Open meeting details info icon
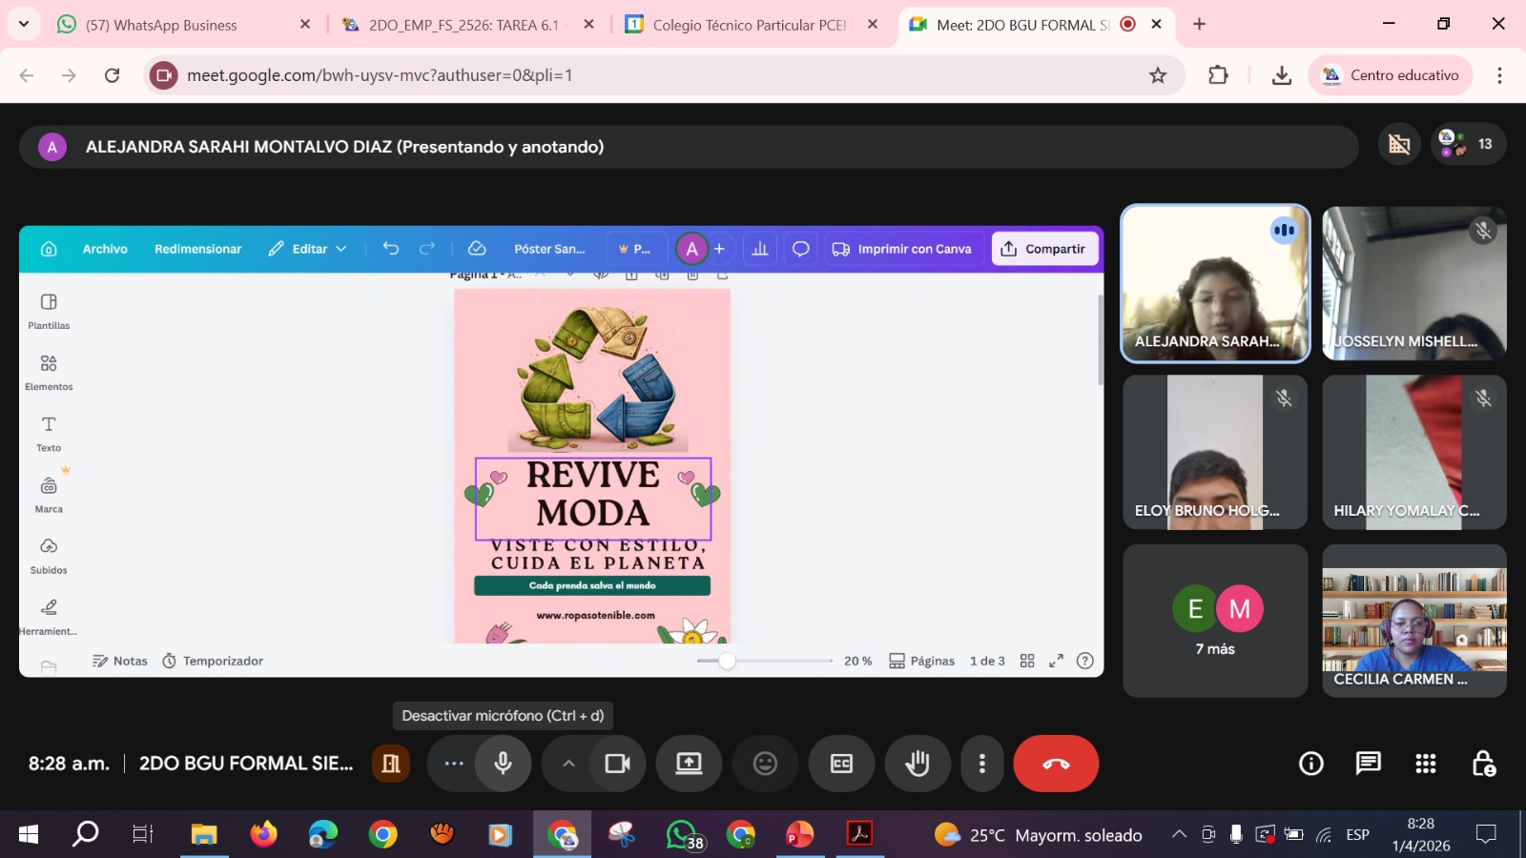Viewport: 1526px width, 858px height. pyautogui.click(x=1311, y=764)
